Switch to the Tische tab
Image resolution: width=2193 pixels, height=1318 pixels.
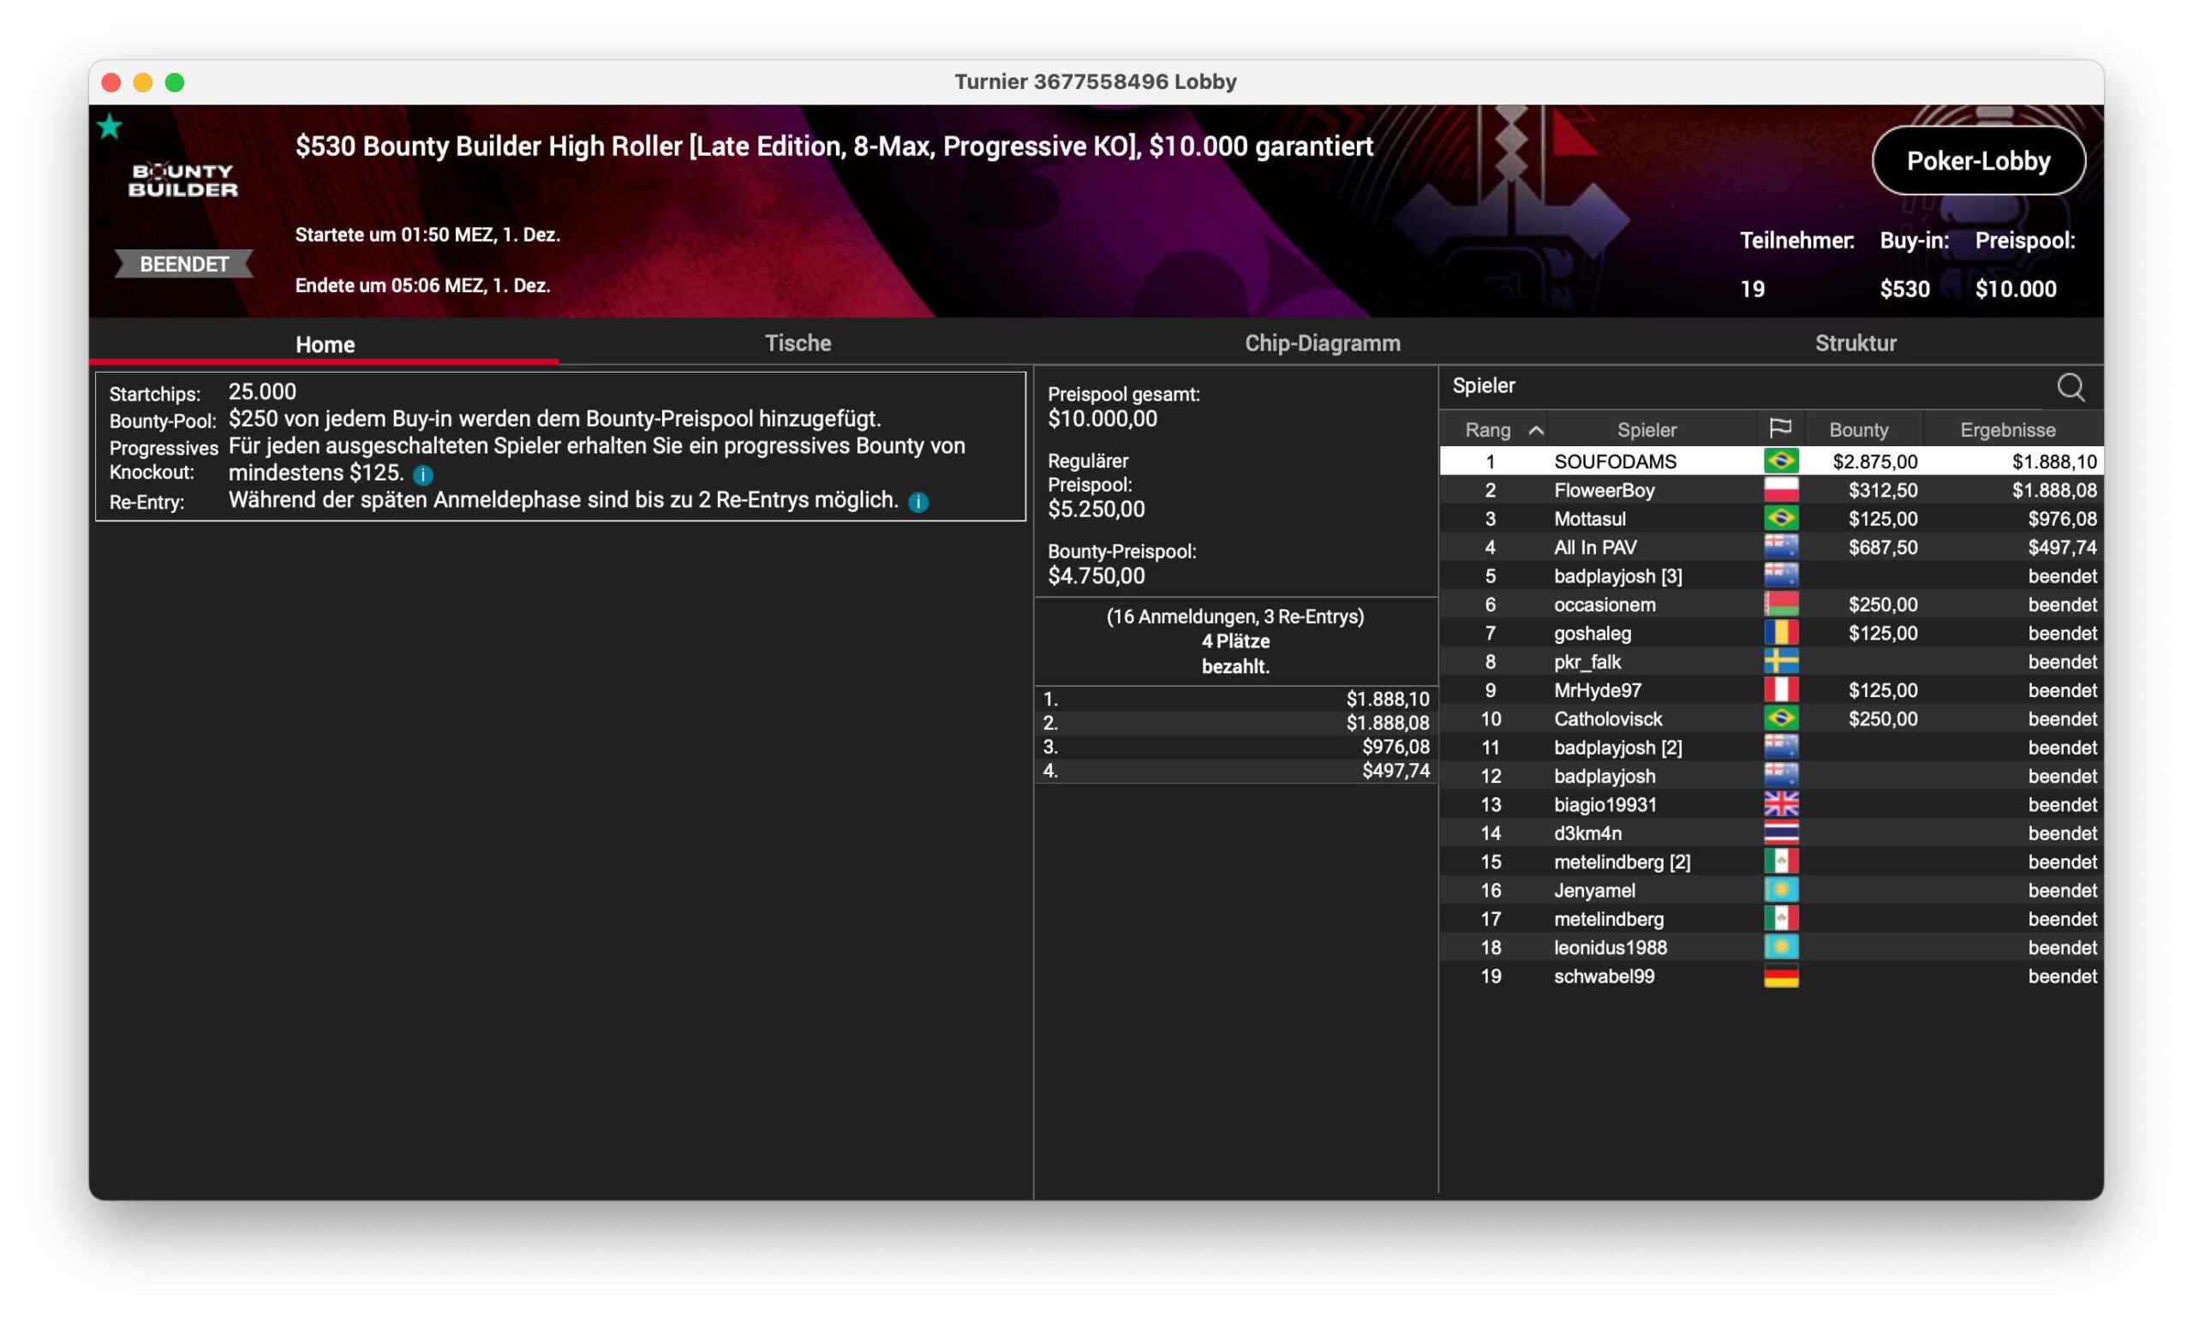click(x=797, y=343)
